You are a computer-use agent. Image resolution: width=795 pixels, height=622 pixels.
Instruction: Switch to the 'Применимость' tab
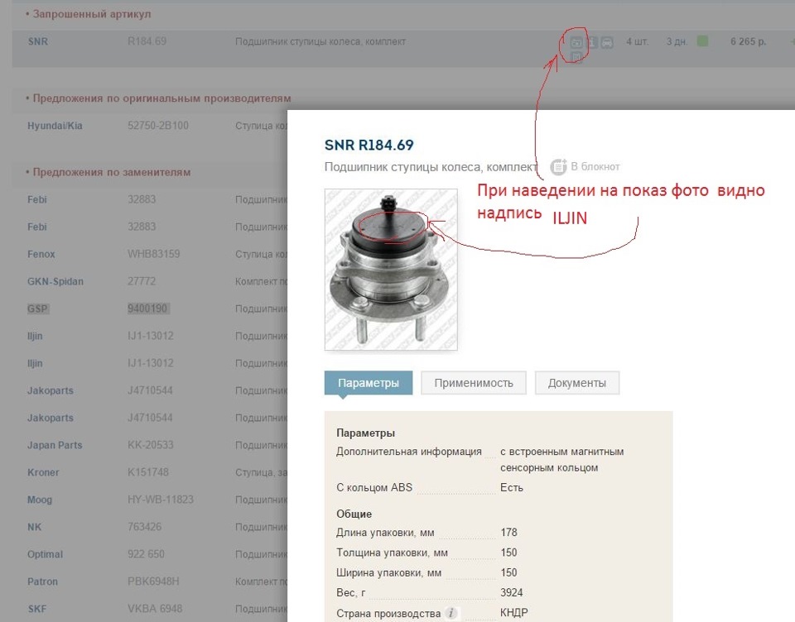pyautogui.click(x=474, y=383)
